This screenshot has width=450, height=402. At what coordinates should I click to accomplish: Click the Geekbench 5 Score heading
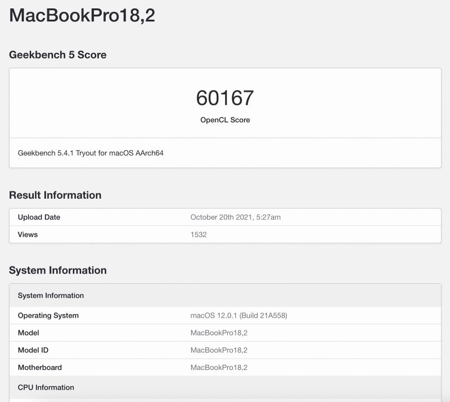coord(58,55)
